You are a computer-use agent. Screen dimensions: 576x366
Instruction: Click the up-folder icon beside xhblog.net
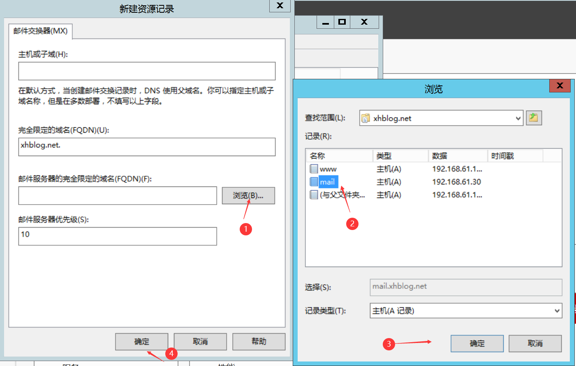[534, 118]
